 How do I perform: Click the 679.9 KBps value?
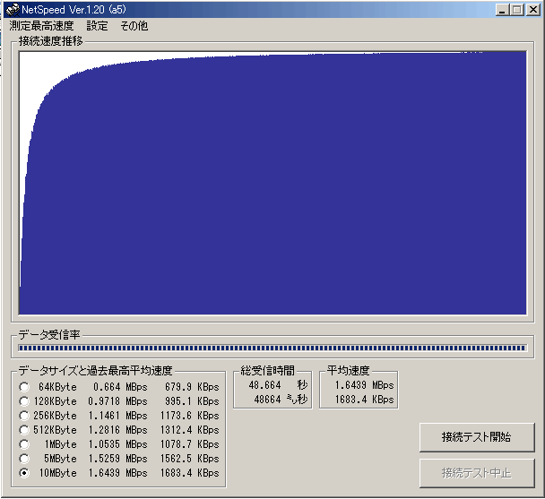coord(192,387)
